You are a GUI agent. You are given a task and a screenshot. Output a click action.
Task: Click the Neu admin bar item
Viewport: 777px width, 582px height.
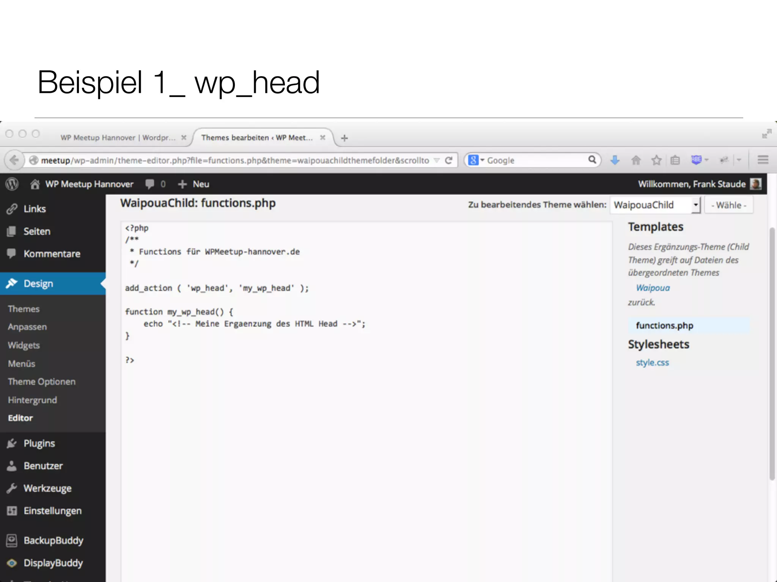(x=193, y=184)
